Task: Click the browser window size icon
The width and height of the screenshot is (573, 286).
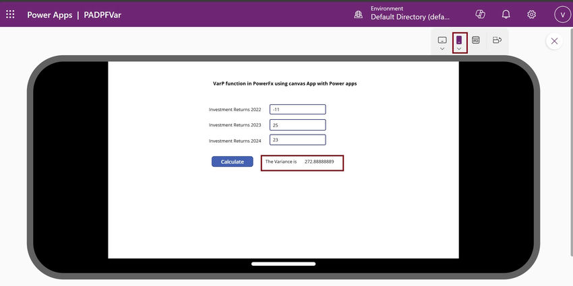Action: (476, 40)
